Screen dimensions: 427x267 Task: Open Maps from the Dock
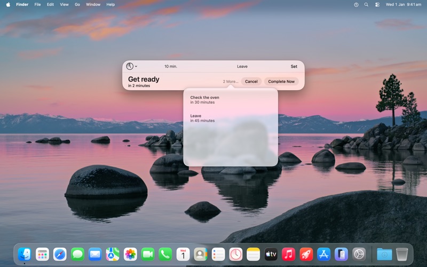click(x=113, y=254)
